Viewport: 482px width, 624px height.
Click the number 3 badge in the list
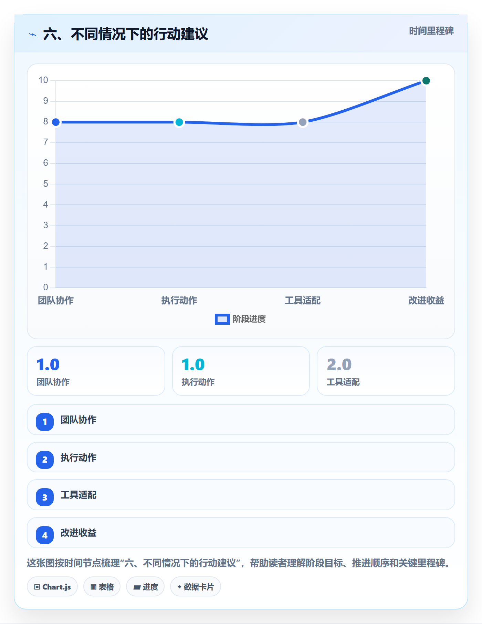[45, 497]
